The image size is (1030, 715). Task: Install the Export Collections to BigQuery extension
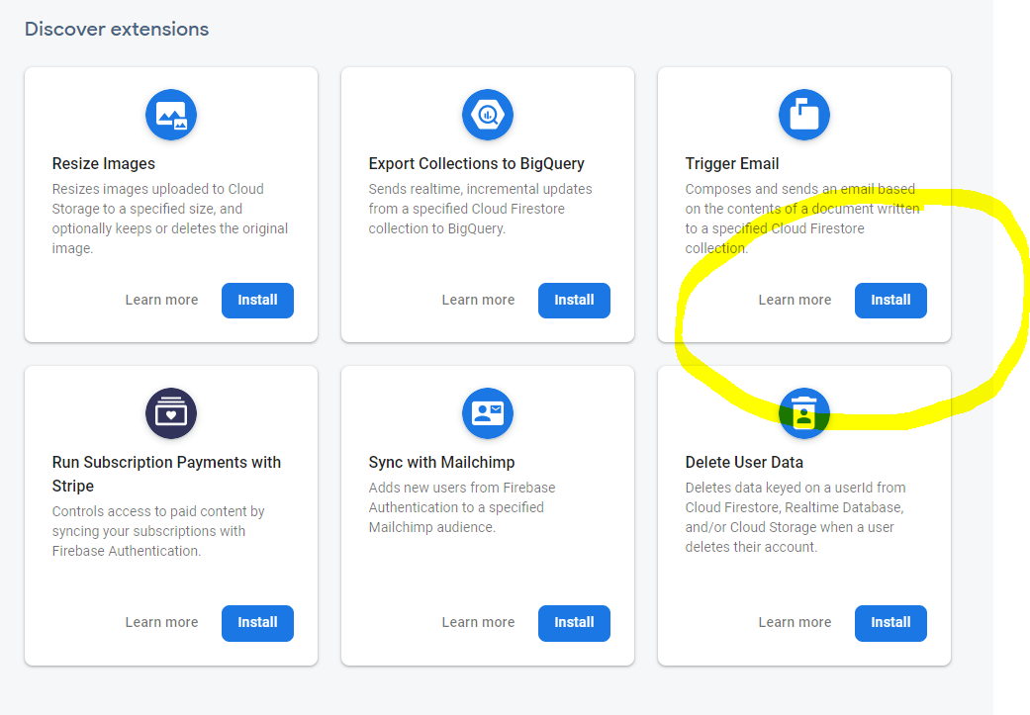tap(574, 301)
